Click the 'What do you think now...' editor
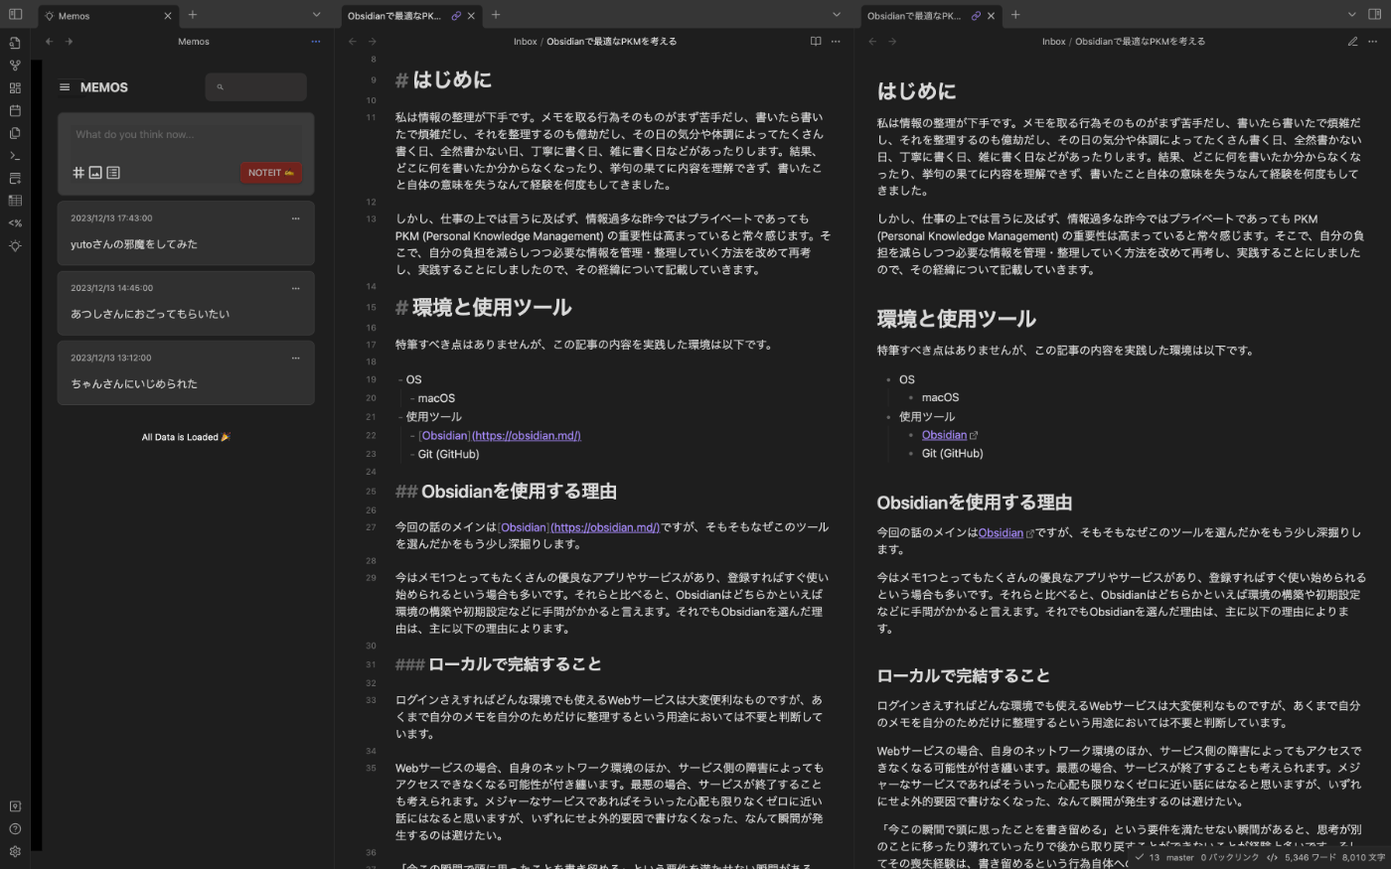Viewport: 1391px width, 869px height. point(186,135)
